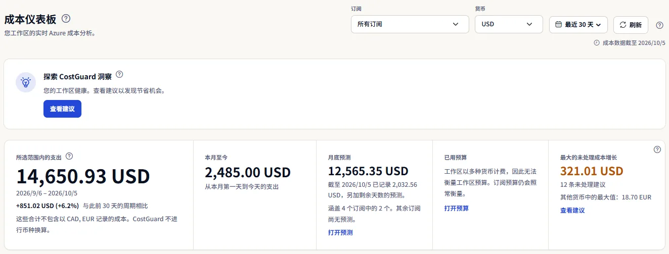Click the help icon in 最大的未处理成本增长 card
The width and height of the screenshot is (669, 254).
(657, 149)
